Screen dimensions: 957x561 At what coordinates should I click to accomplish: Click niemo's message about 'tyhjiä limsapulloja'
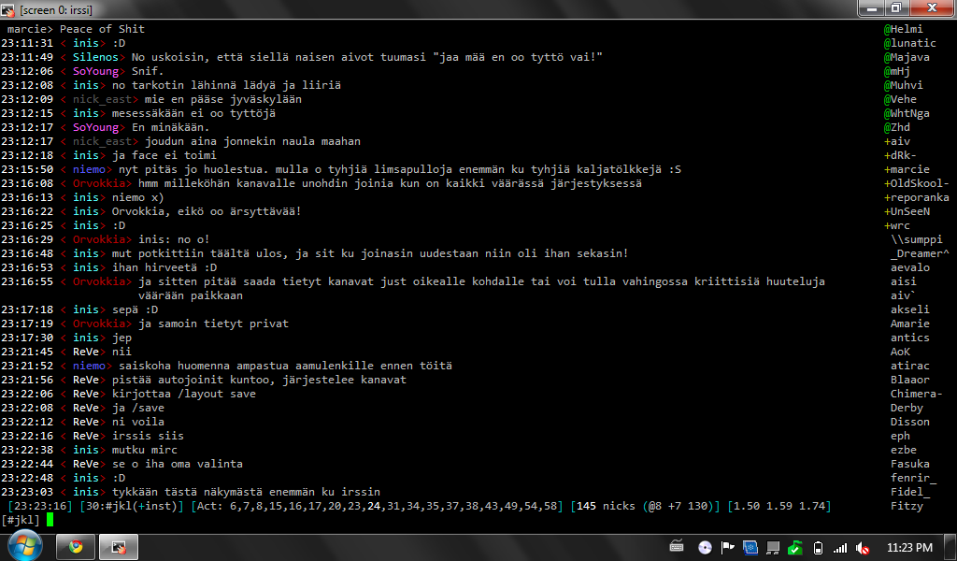(400, 169)
